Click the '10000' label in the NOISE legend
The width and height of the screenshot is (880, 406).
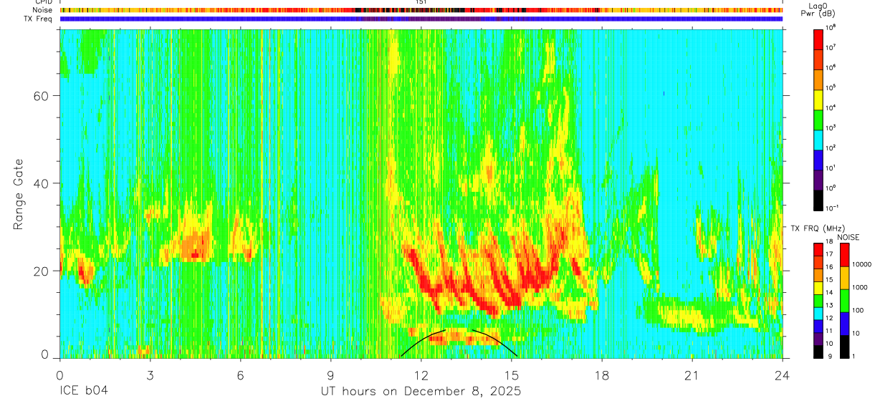pos(861,265)
